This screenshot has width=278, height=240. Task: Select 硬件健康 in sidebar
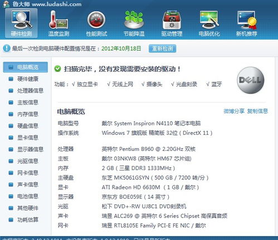(26, 79)
